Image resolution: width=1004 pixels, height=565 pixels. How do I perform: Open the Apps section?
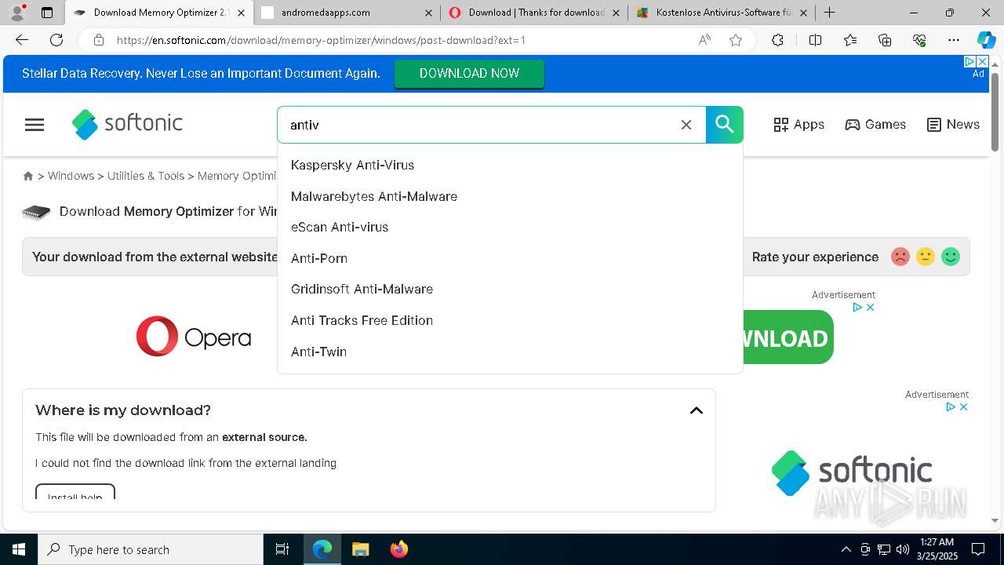click(798, 125)
